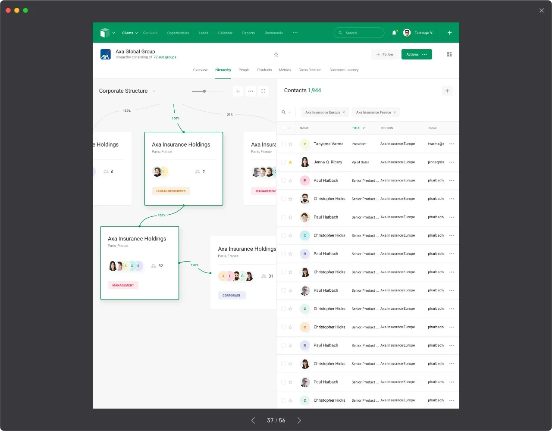Open Corporate Structure more options menu
Image resolution: width=552 pixels, height=431 pixels.
coord(251,91)
